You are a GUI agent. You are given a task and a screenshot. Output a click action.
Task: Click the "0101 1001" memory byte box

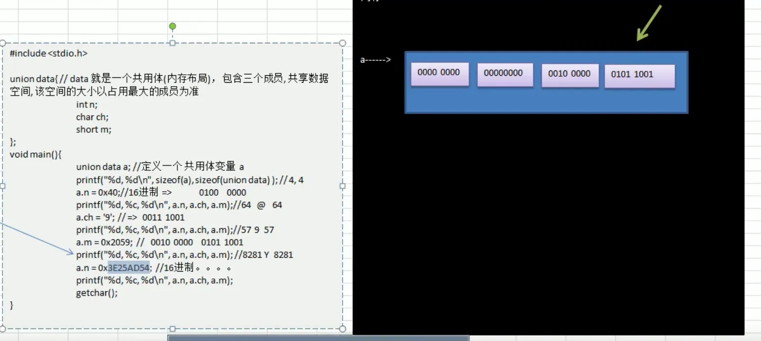(639, 74)
